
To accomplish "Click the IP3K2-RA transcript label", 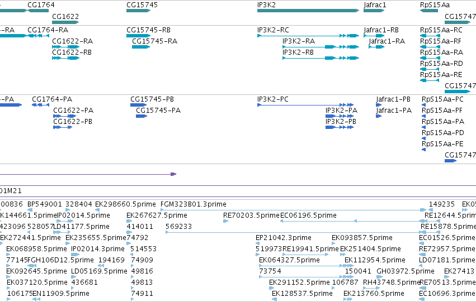I will pyautogui.click(x=299, y=41).
